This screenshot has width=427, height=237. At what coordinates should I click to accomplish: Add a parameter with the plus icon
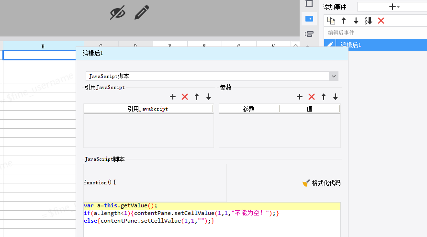tap(300, 97)
